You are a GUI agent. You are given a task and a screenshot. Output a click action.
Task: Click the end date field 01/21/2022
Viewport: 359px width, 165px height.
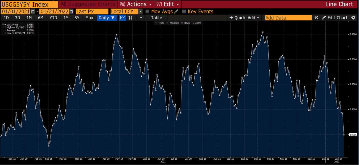click(54, 12)
